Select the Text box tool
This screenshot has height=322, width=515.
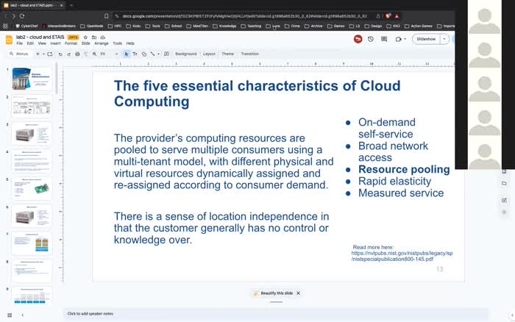[x=135, y=54]
